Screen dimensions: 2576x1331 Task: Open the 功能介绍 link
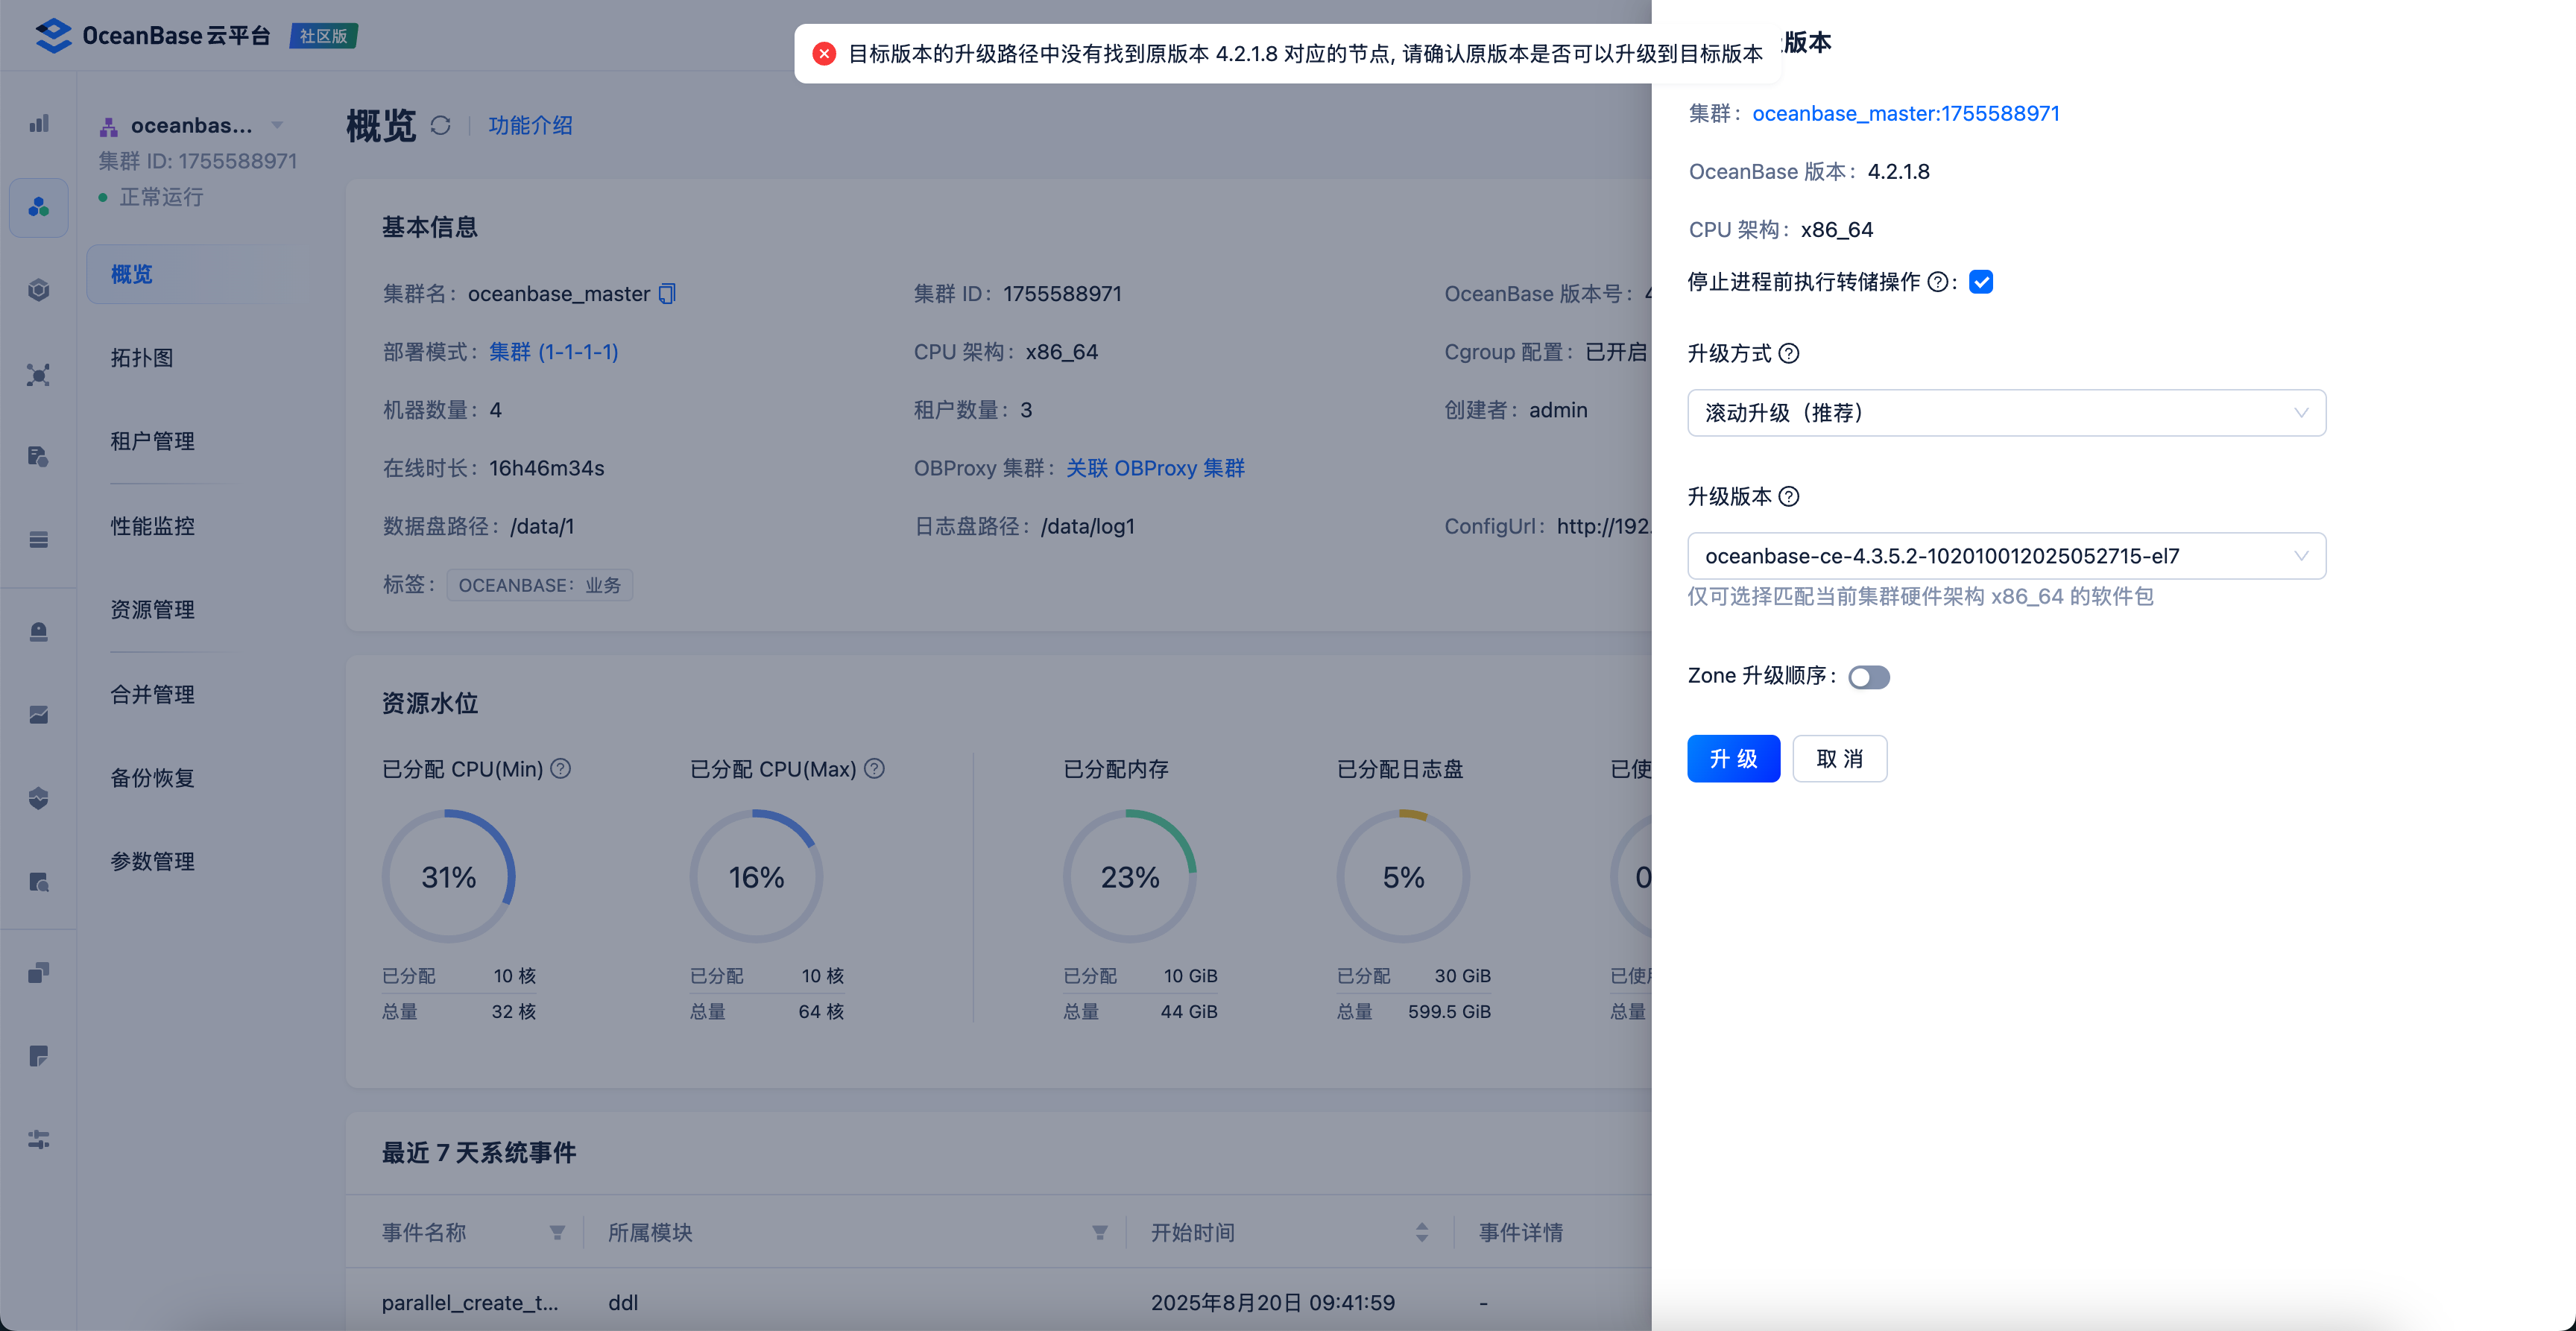pyautogui.click(x=530, y=125)
